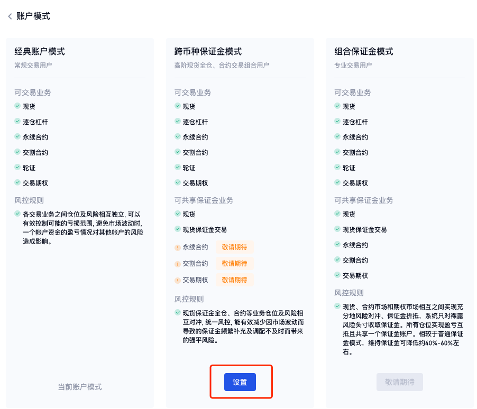Select the 跨币种保证金模式 card title
The image size is (477, 409).
pos(208,52)
